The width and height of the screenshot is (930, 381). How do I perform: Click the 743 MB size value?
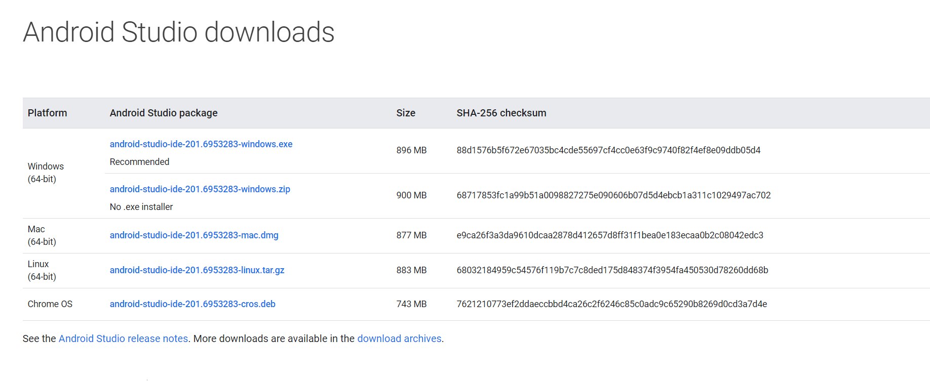[412, 304]
